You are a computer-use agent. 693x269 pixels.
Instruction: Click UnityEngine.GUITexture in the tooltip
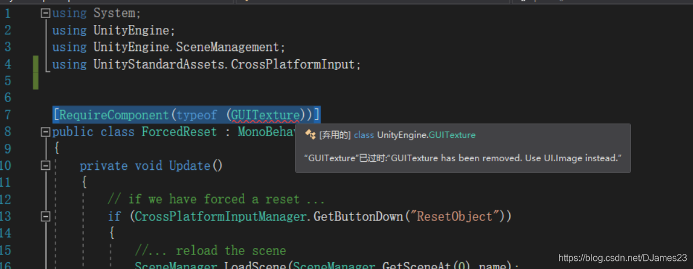tap(426, 135)
